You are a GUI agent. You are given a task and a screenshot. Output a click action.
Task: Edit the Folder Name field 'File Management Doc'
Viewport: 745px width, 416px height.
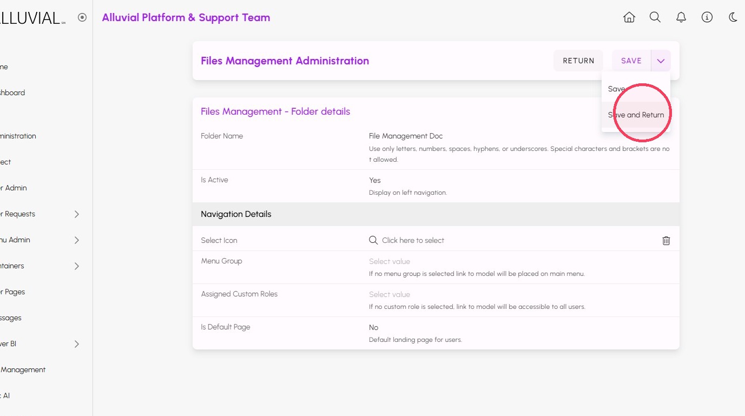pos(406,136)
